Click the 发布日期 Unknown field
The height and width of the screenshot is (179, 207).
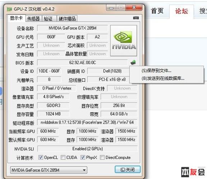pyautogui.click(x=51, y=54)
